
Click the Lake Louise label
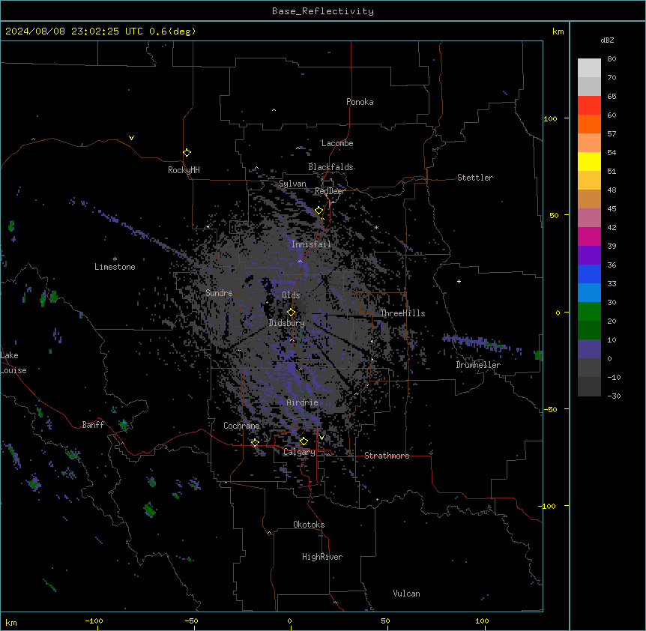point(13,363)
